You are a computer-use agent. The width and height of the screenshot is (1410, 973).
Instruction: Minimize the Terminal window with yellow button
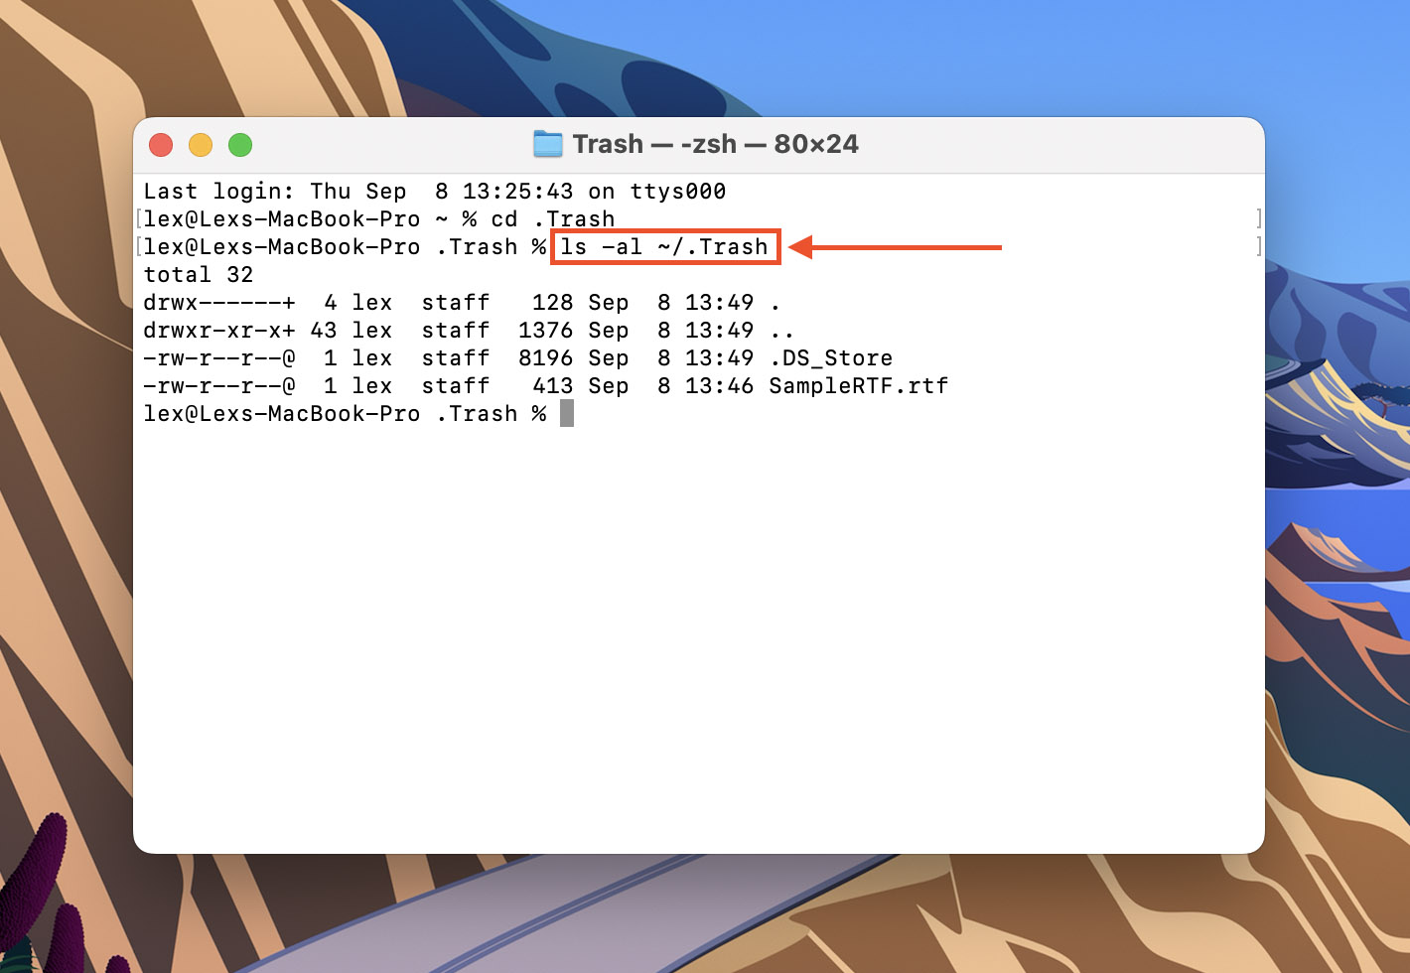coord(201,145)
